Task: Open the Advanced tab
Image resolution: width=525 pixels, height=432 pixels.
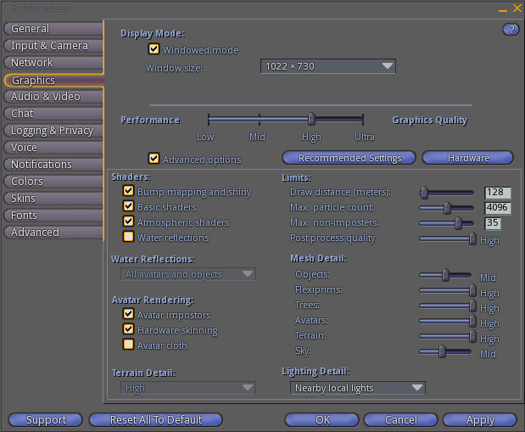Action: [53, 233]
